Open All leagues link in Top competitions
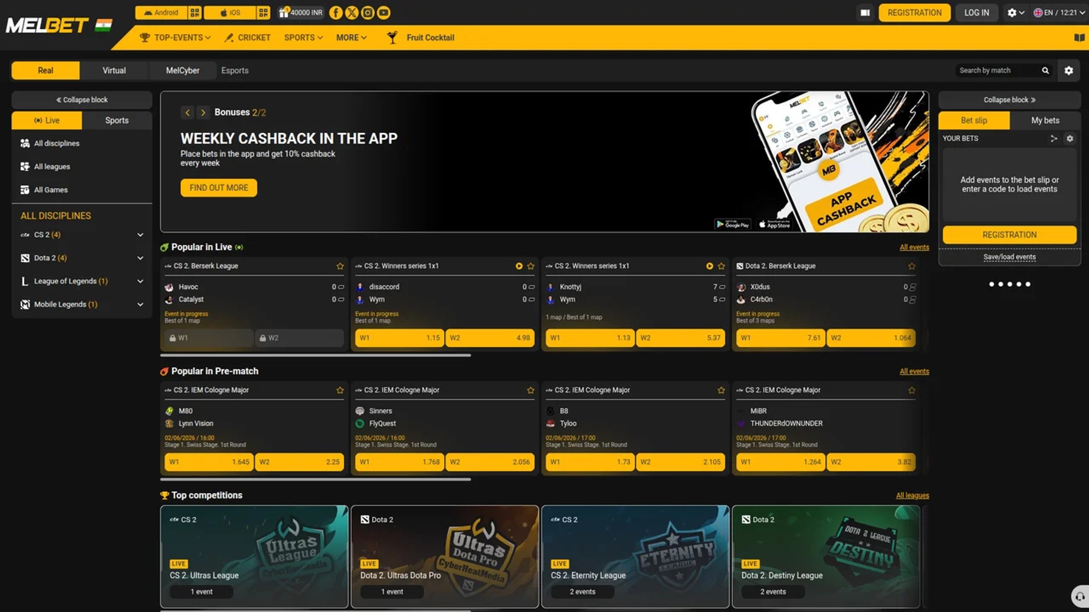The image size is (1089, 612). tap(913, 496)
